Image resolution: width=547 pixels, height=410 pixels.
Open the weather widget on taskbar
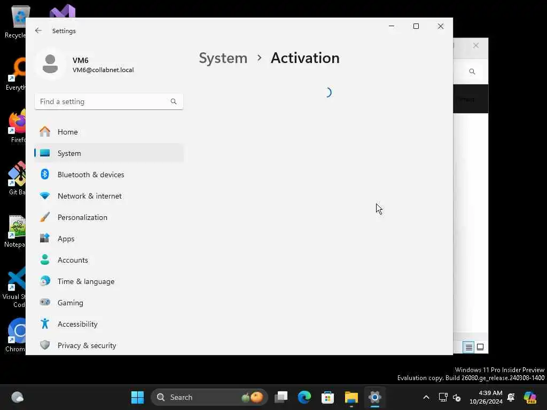[x=17, y=397]
